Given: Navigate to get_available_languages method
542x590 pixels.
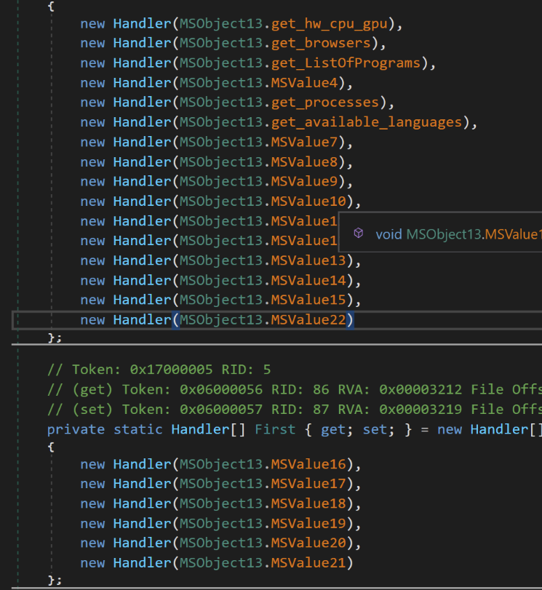Looking at the screenshot, I should pos(367,122).
